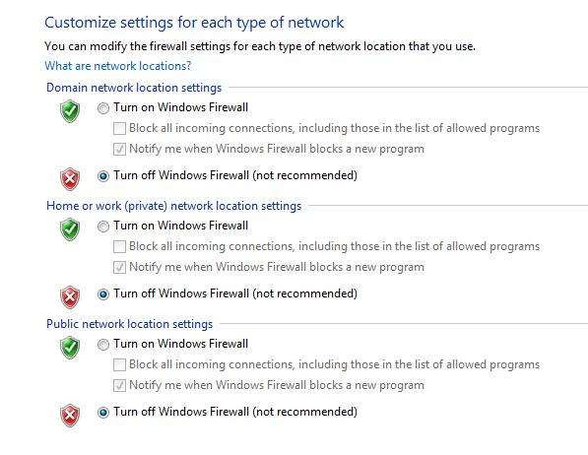Viewport: 588px width, 455px height.
Task: Click red shield icon under Public network settings
Action: click(x=70, y=416)
